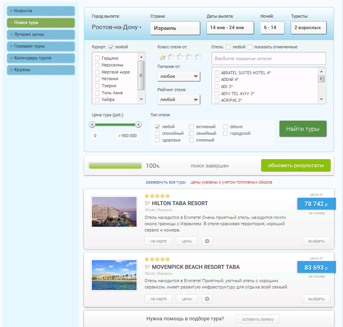The height and width of the screenshot is (327, 343).
Task: Select the fourth star in hotel class
Action: point(189,57)
